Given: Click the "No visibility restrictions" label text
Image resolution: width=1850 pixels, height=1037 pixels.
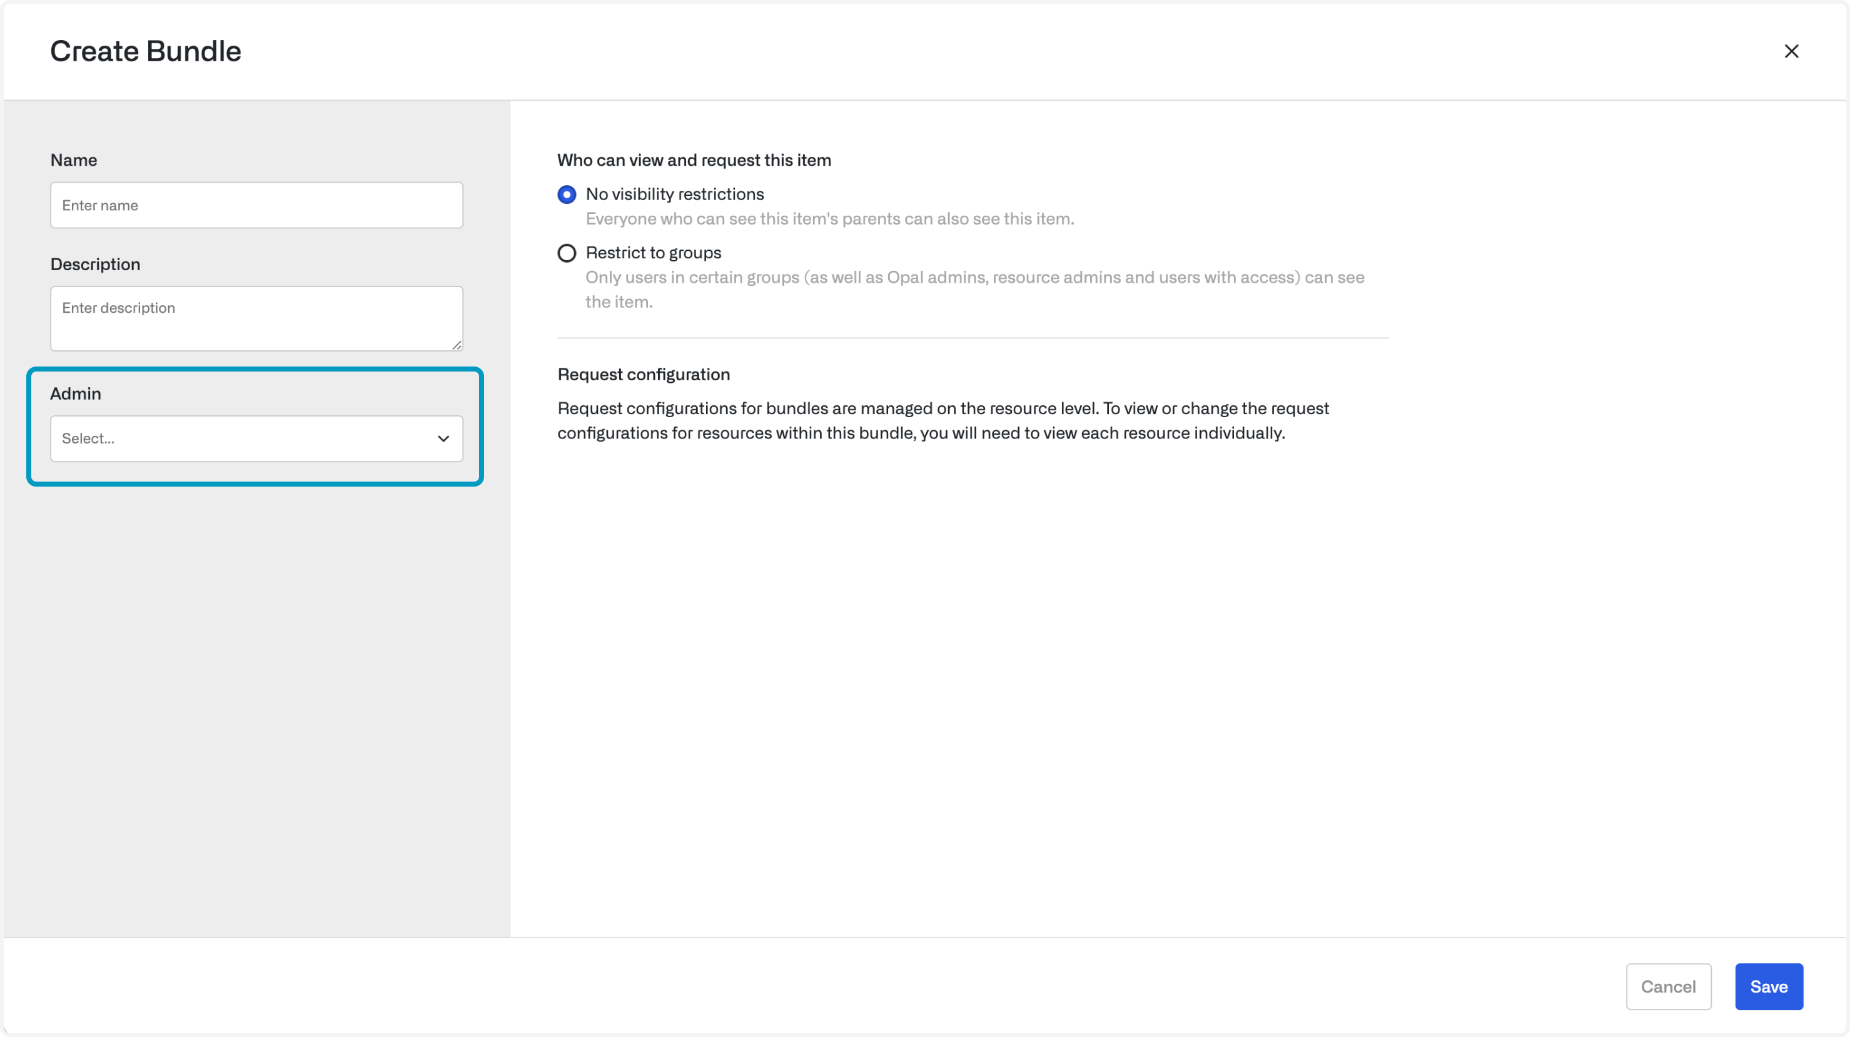Looking at the screenshot, I should click(x=674, y=194).
